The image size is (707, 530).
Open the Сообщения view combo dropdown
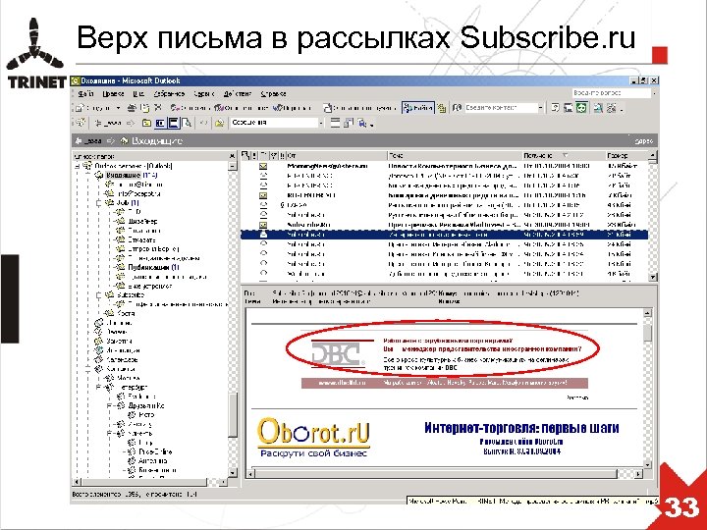pyautogui.click(x=321, y=123)
